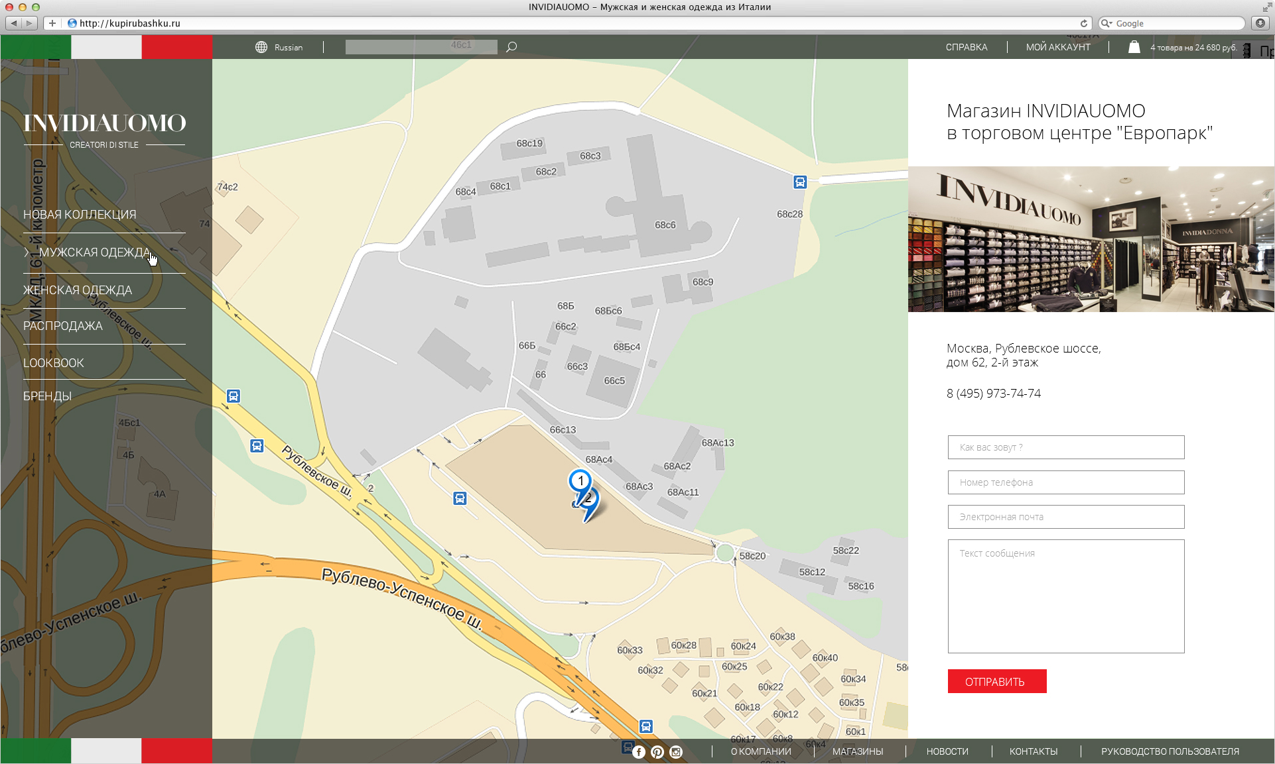Focus the Номер телефона field
1275x764 pixels.
click(1066, 482)
